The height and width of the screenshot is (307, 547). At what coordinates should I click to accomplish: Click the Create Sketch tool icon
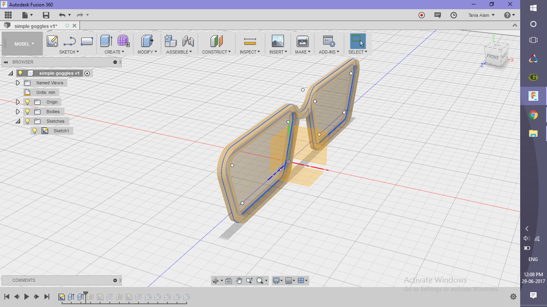click(52, 41)
